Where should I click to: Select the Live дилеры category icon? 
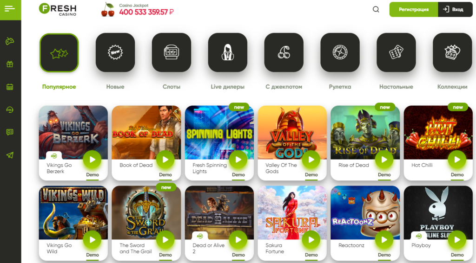pos(228,52)
